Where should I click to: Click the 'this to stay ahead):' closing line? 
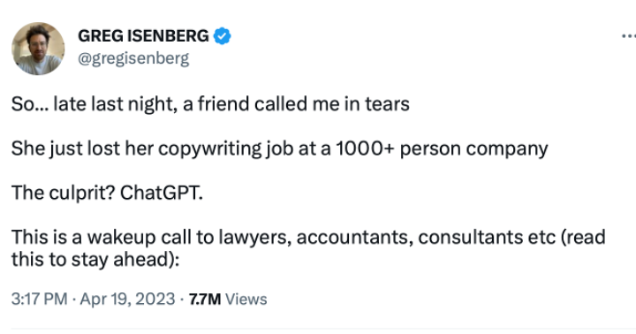[x=95, y=260]
